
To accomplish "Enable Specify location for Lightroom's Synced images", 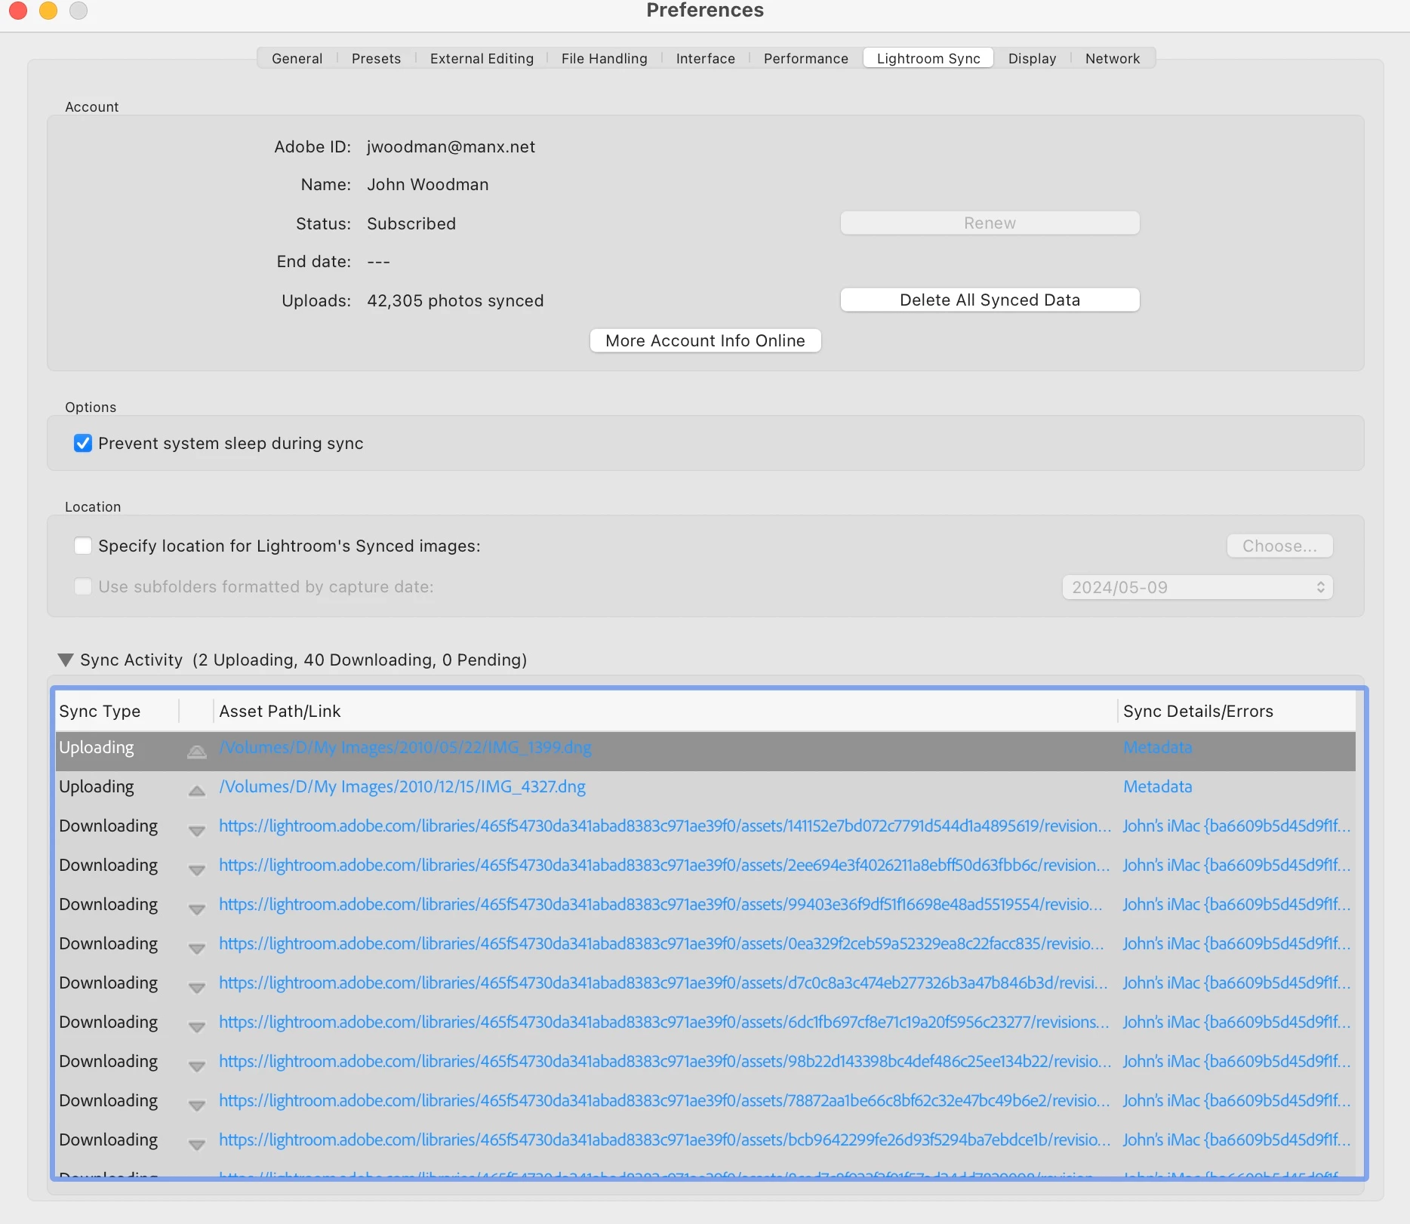I will tap(83, 546).
